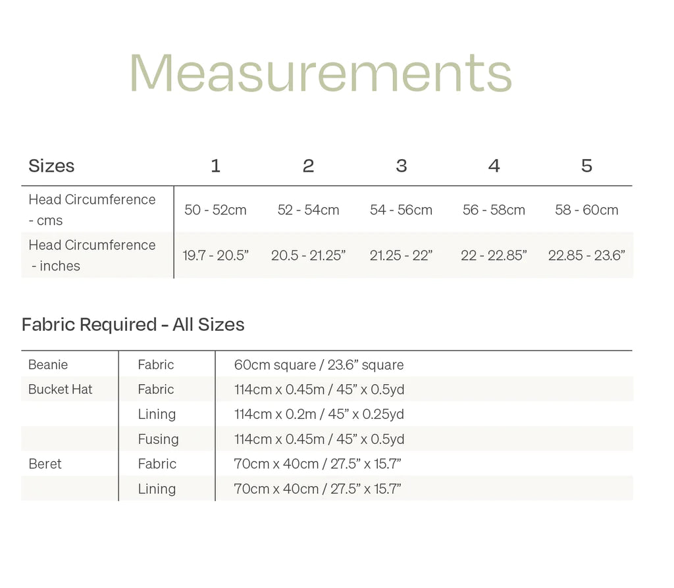Select the Beret Lining label
Image resolution: width=674 pixels, height=588 pixels.
(x=157, y=489)
